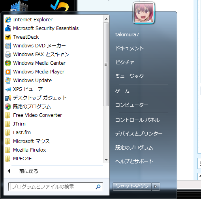Click the user account avatar picture

coord(144,13)
